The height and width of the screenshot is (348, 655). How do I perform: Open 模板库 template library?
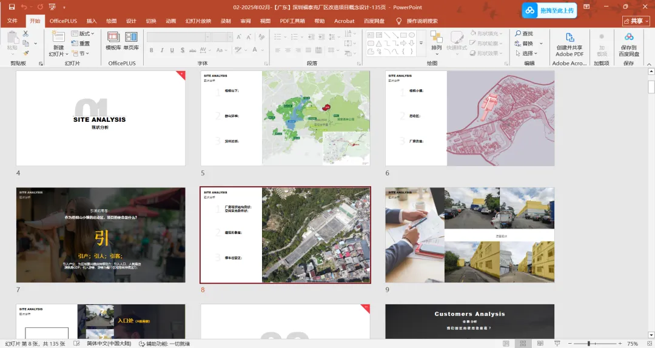[x=113, y=41]
